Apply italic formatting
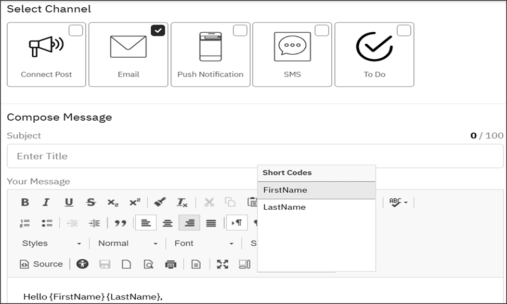507x304 pixels. (46, 202)
